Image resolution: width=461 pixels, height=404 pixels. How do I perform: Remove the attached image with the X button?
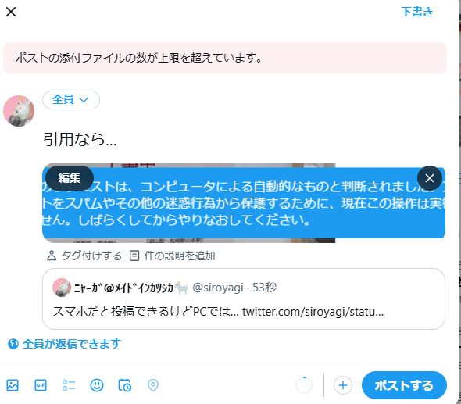[430, 178]
